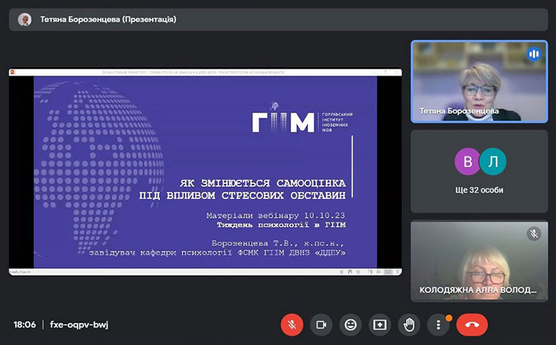Viewport: 556px width, 345px height.
Task: Click the 'Тетяна Борозенцева (Презентація)' title
Action: [x=108, y=19]
